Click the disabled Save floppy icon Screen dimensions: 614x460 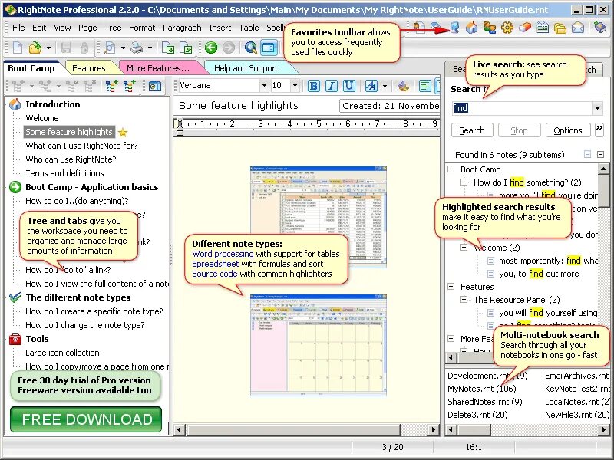[x=66, y=48]
